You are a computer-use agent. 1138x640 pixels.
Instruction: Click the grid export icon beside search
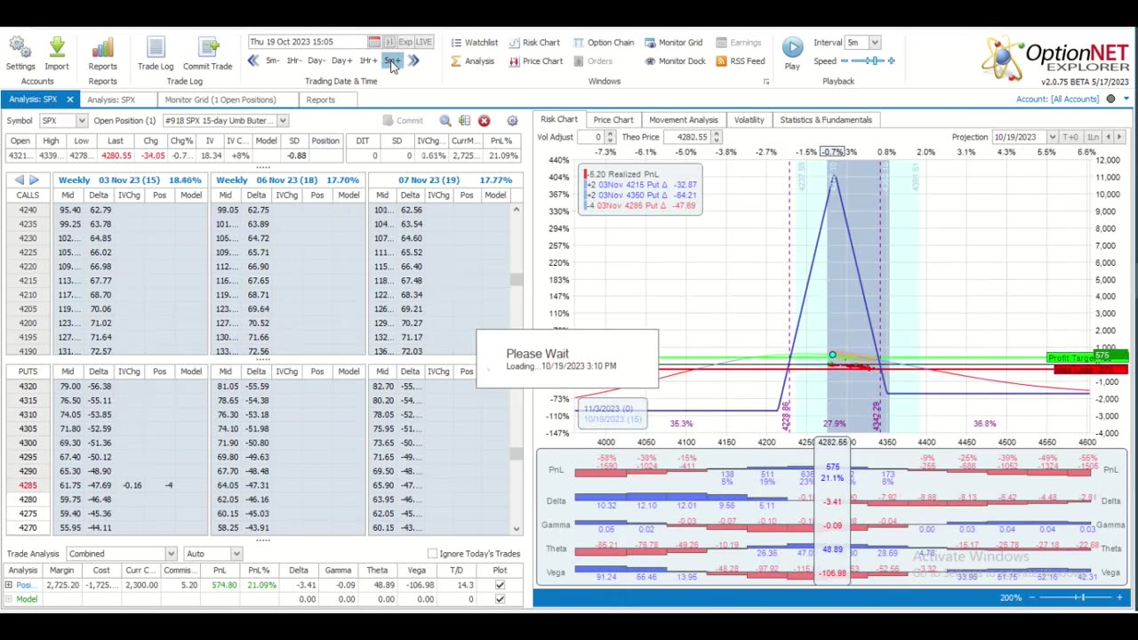coord(464,120)
